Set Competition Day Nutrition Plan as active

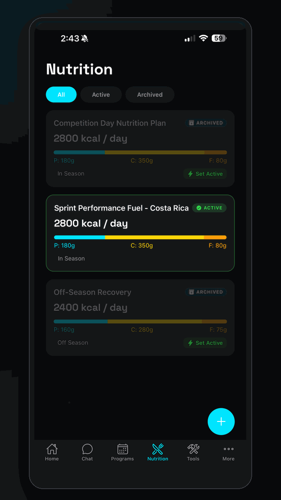point(205,173)
